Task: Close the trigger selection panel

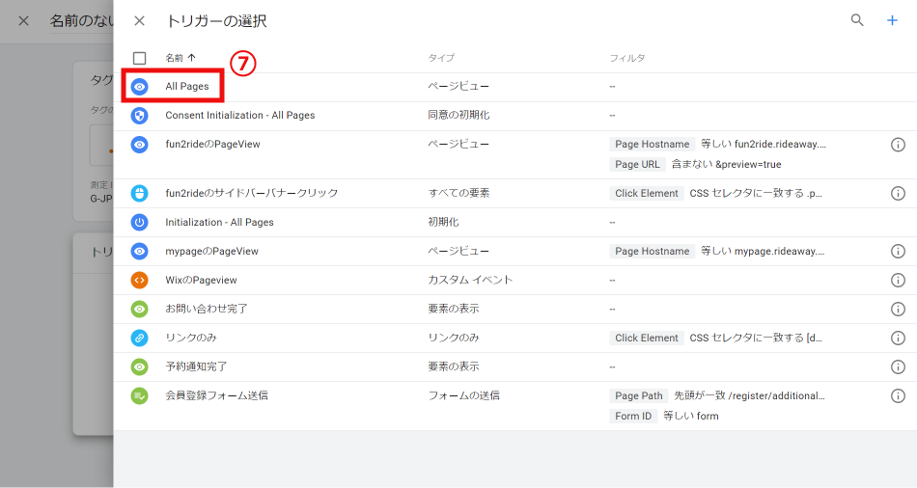Action: point(140,20)
